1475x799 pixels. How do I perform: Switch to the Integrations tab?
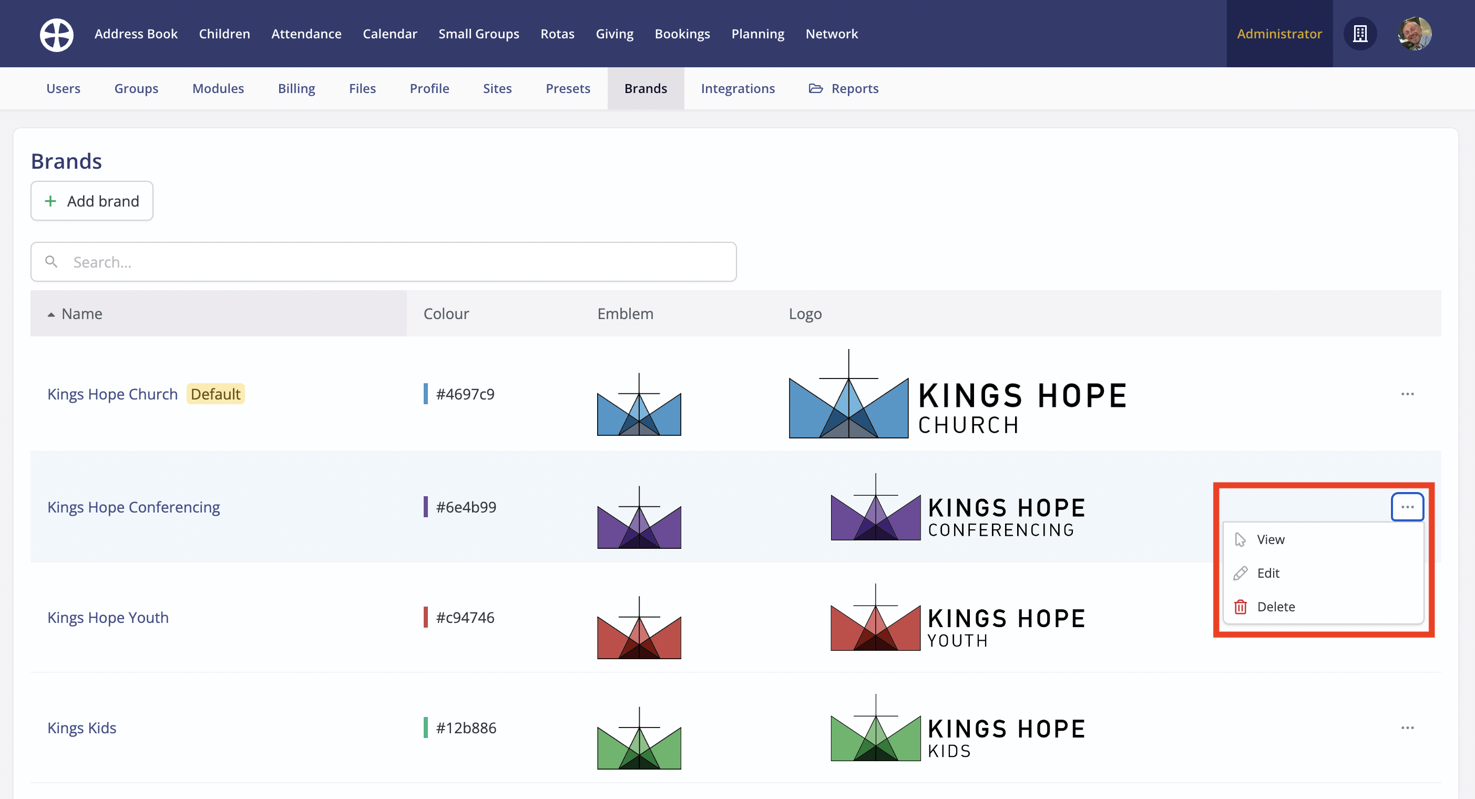pos(738,88)
